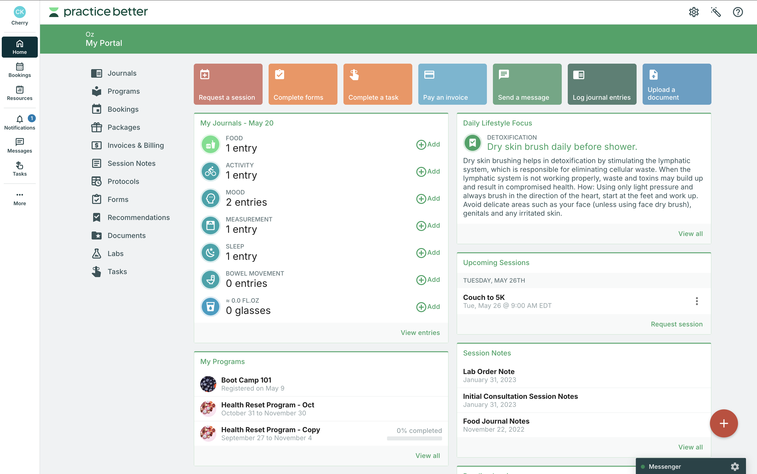The height and width of the screenshot is (474, 757).
Task: Add a Sleep journal entry
Action: click(428, 253)
